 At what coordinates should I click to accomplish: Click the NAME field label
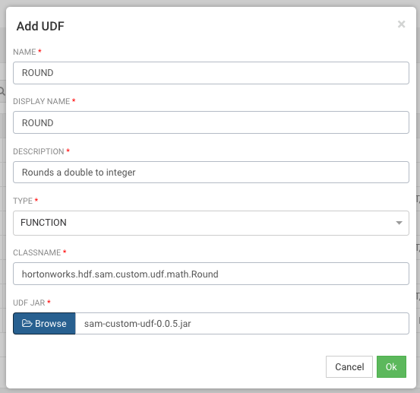click(x=24, y=52)
